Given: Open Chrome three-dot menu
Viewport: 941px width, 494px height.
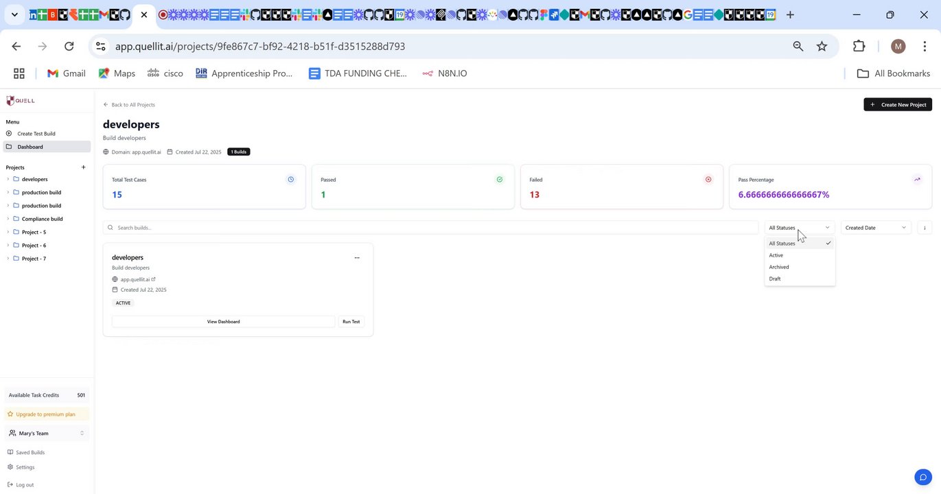Looking at the screenshot, I should coord(925,46).
